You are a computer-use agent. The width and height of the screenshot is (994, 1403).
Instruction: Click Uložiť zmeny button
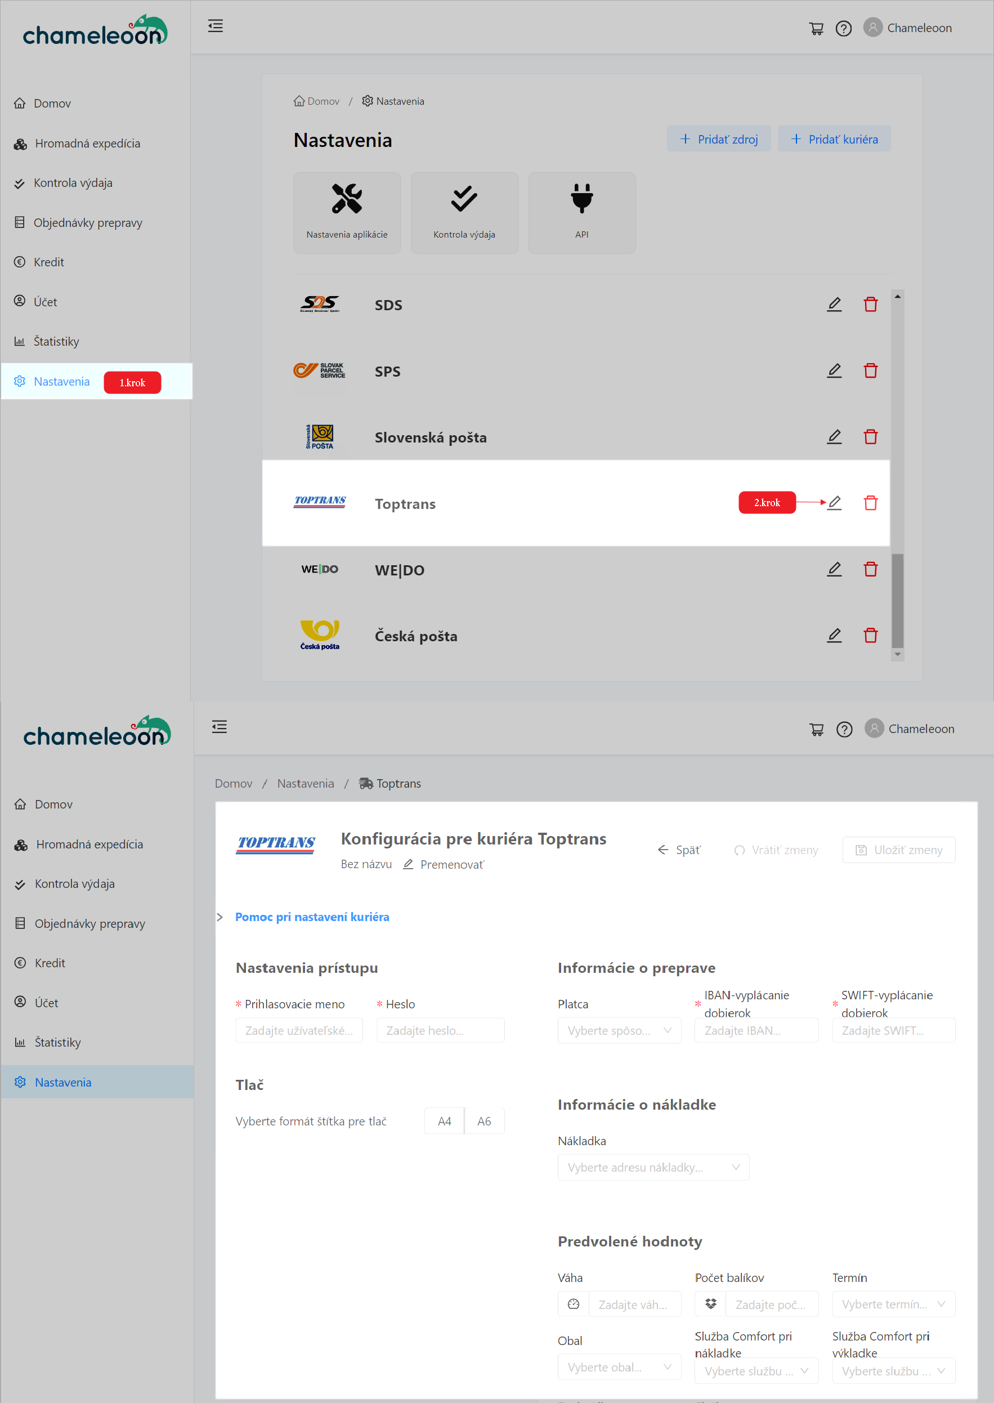899,850
